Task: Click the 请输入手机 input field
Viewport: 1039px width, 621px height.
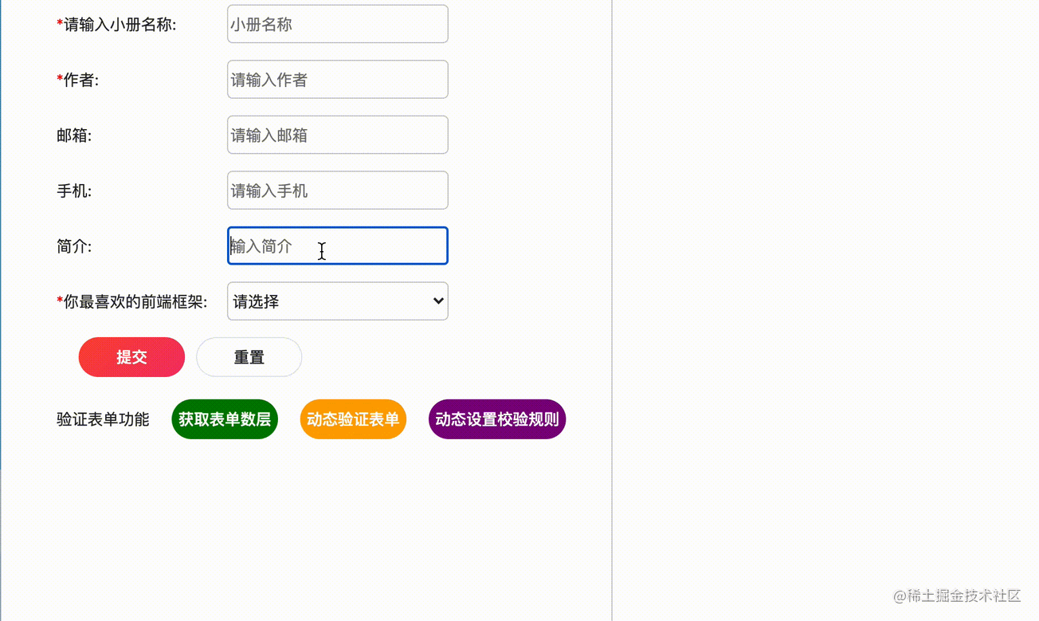Action: click(x=337, y=190)
